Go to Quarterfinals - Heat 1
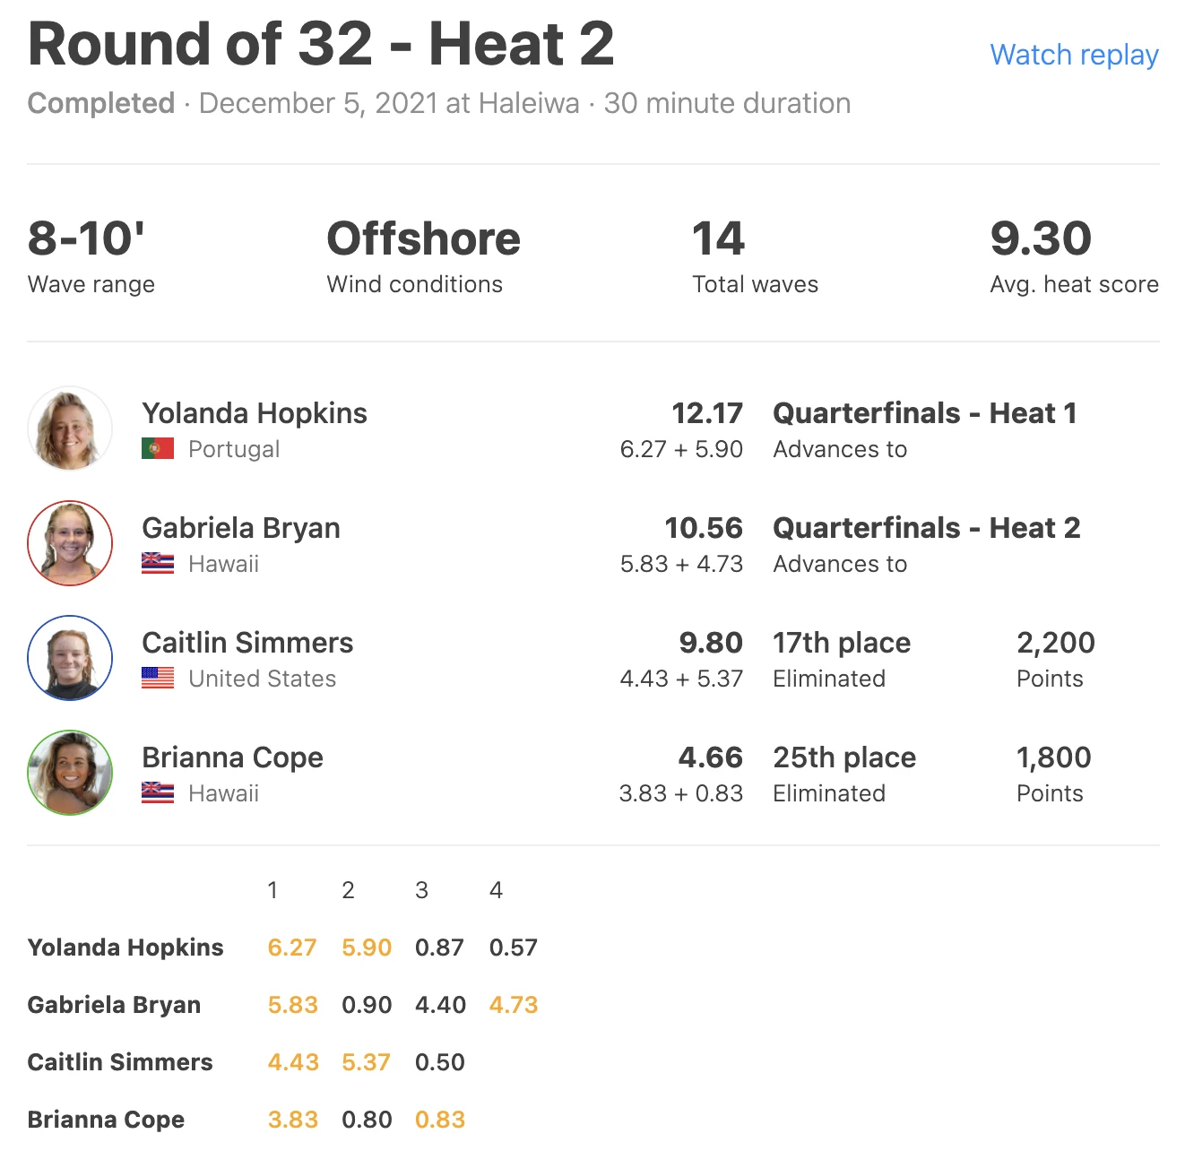The height and width of the screenshot is (1151, 1185). coord(924,413)
